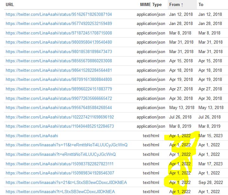Sort by the MIME Type column header
228x195 pixels.
coord(151,5)
